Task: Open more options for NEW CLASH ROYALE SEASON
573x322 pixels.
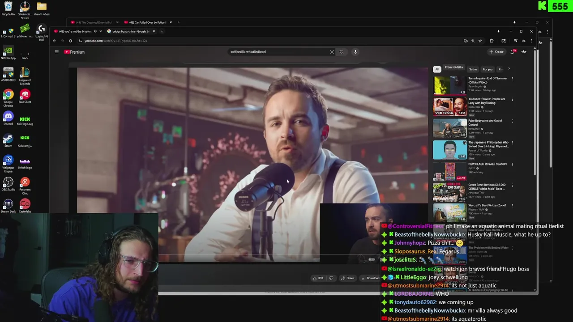Action: (x=512, y=164)
